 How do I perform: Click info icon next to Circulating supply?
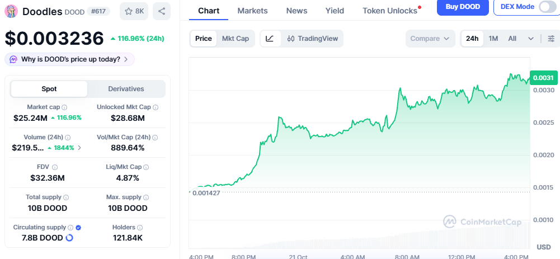tap(70, 228)
